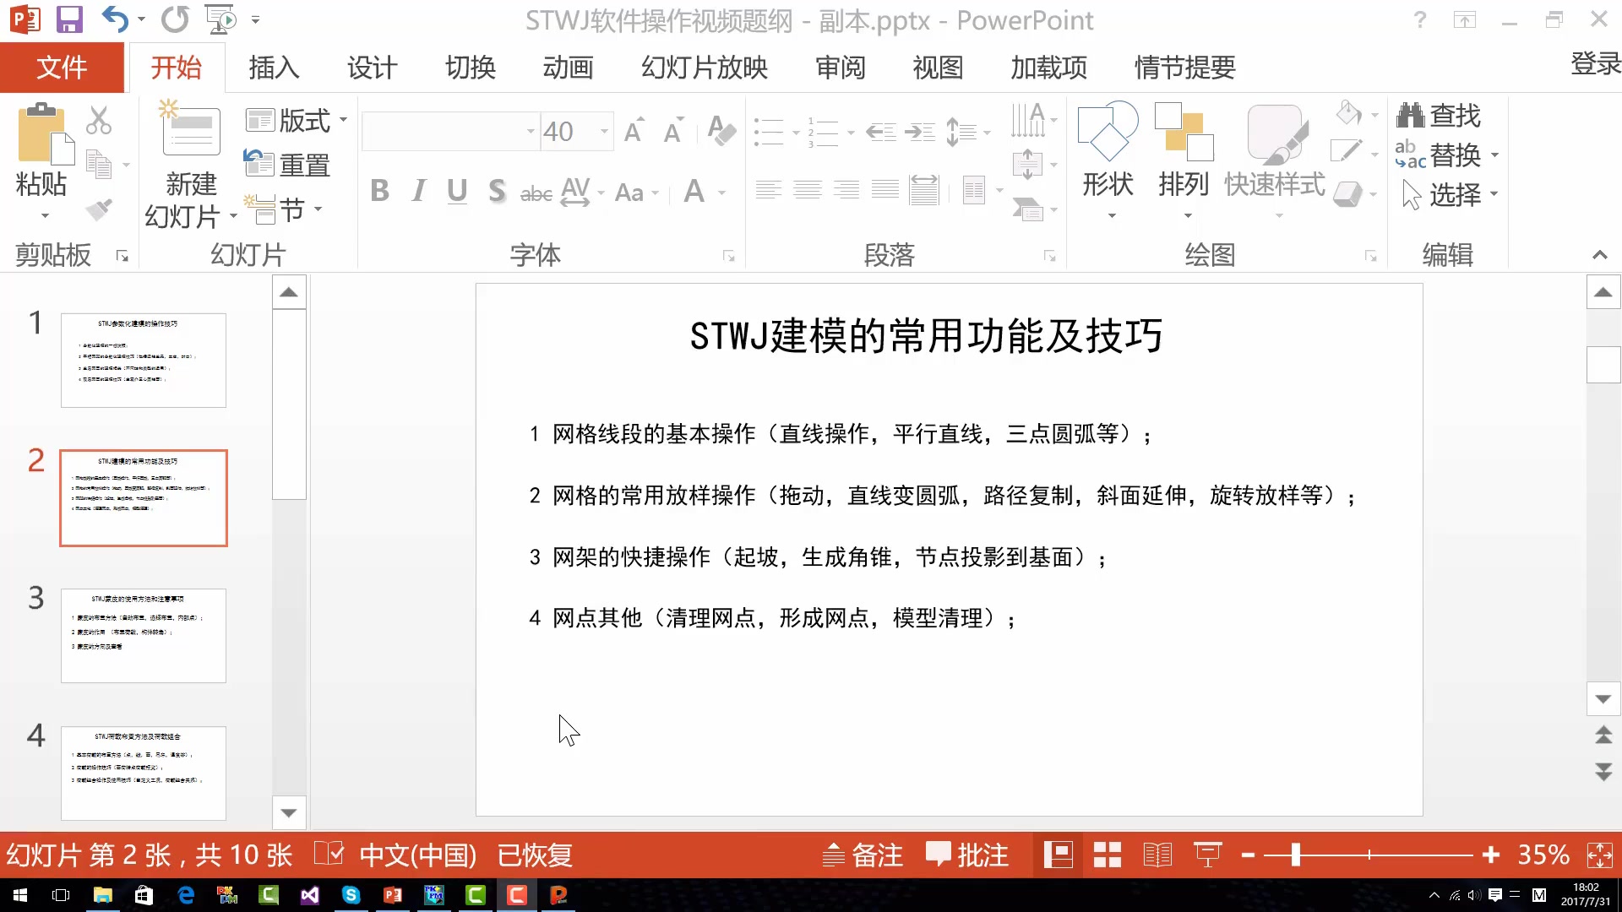Decrease font size with smaller A icon
Image resolution: width=1622 pixels, height=912 pixels.
click(673, 131)
